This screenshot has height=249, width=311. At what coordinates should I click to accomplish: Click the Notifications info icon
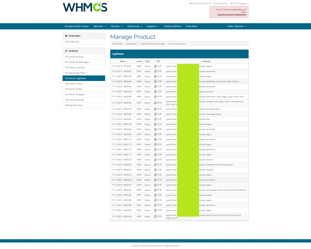click(x=214, y=4)
